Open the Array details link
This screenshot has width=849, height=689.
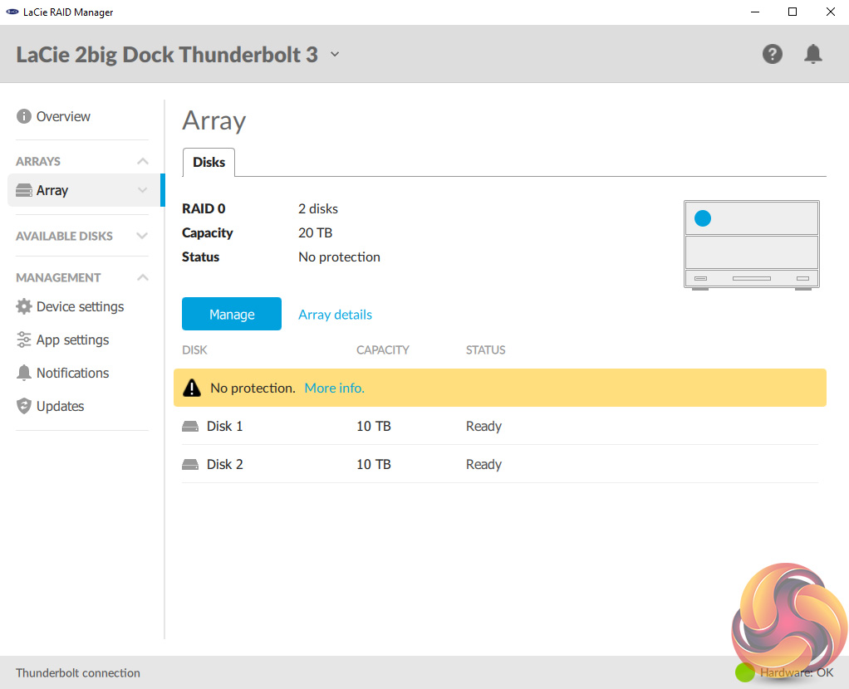click(x=335, y=315)
